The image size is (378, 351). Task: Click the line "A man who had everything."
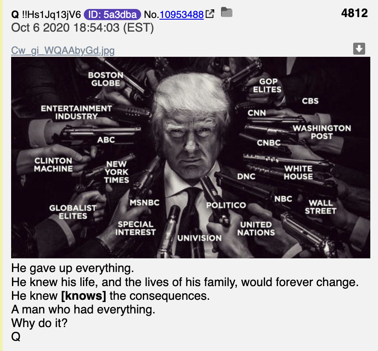click(83, 310)
